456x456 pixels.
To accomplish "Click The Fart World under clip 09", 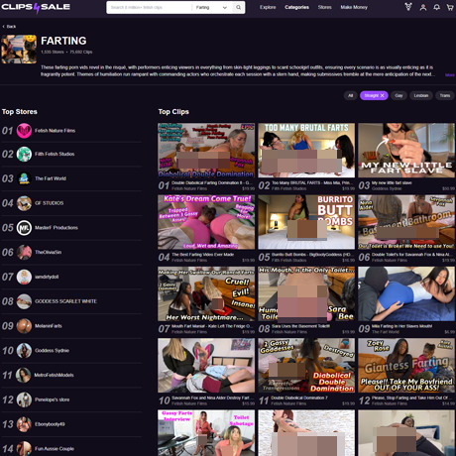I will [386, 332].
